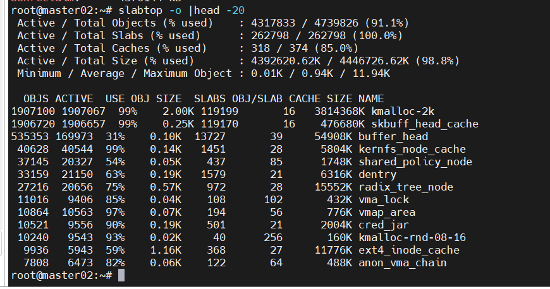Select the 1.16K object size value

(x=166, y=250)
